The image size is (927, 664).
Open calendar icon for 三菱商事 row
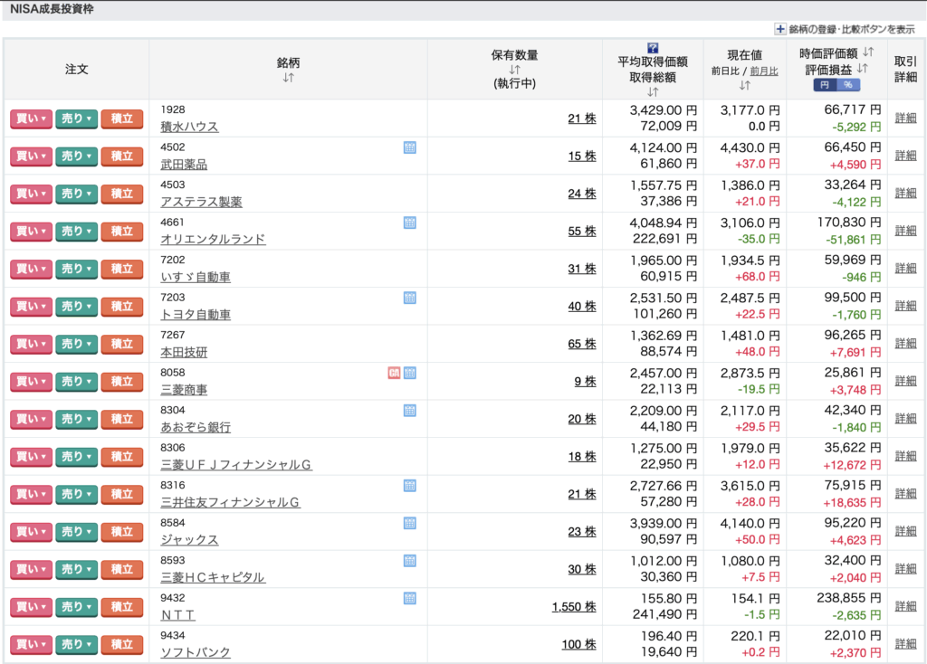tap(410, 373)
